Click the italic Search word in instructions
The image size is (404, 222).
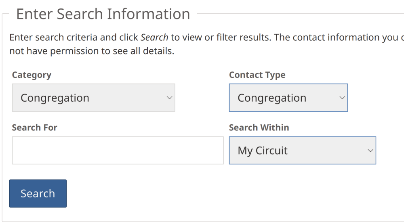[154, 38]
